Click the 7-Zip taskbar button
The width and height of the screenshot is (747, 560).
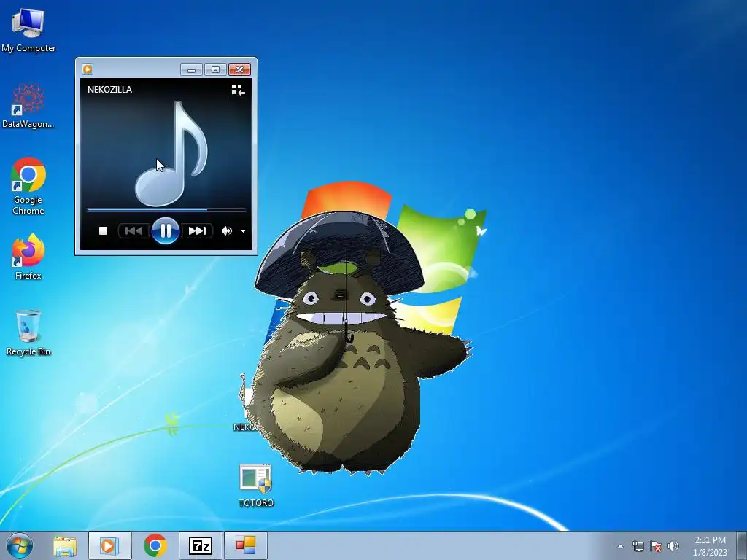point(200,545)
